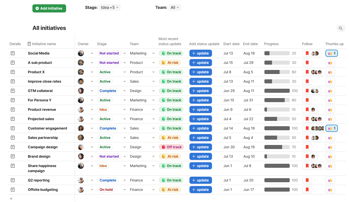The height and width of the screenshot is (202, 349).
Task: Click the details icon for Offsite budgeting
Action: point(12,189)
